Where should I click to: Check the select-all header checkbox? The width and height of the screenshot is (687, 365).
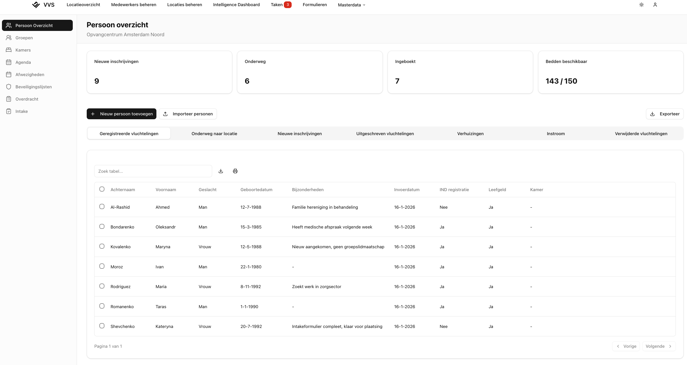(x=102, y=189)
